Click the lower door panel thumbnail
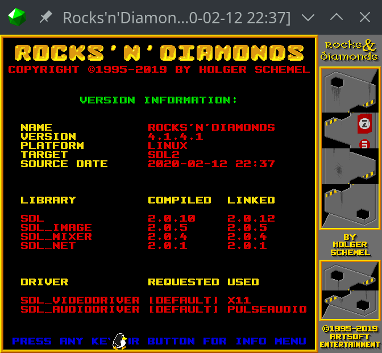 click(x=348, y=290)
